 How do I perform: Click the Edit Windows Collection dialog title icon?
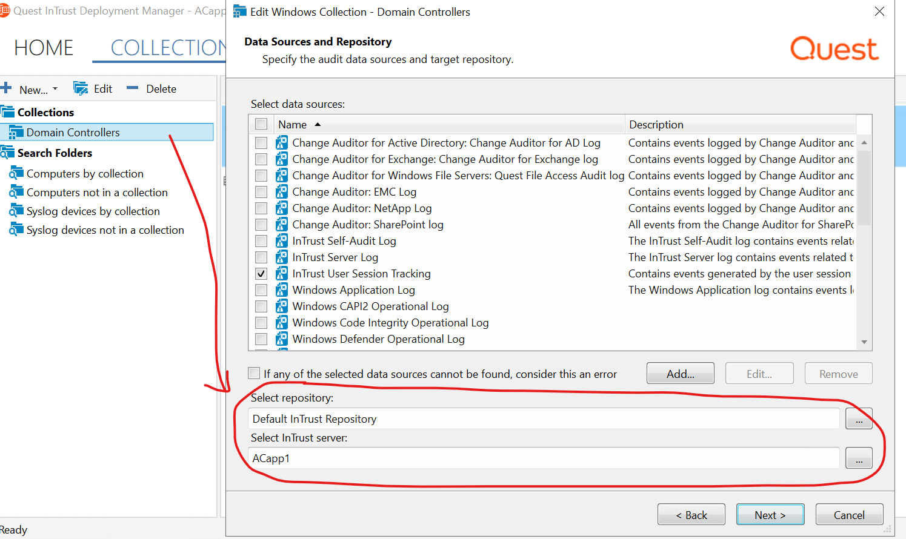pos(240,12)
